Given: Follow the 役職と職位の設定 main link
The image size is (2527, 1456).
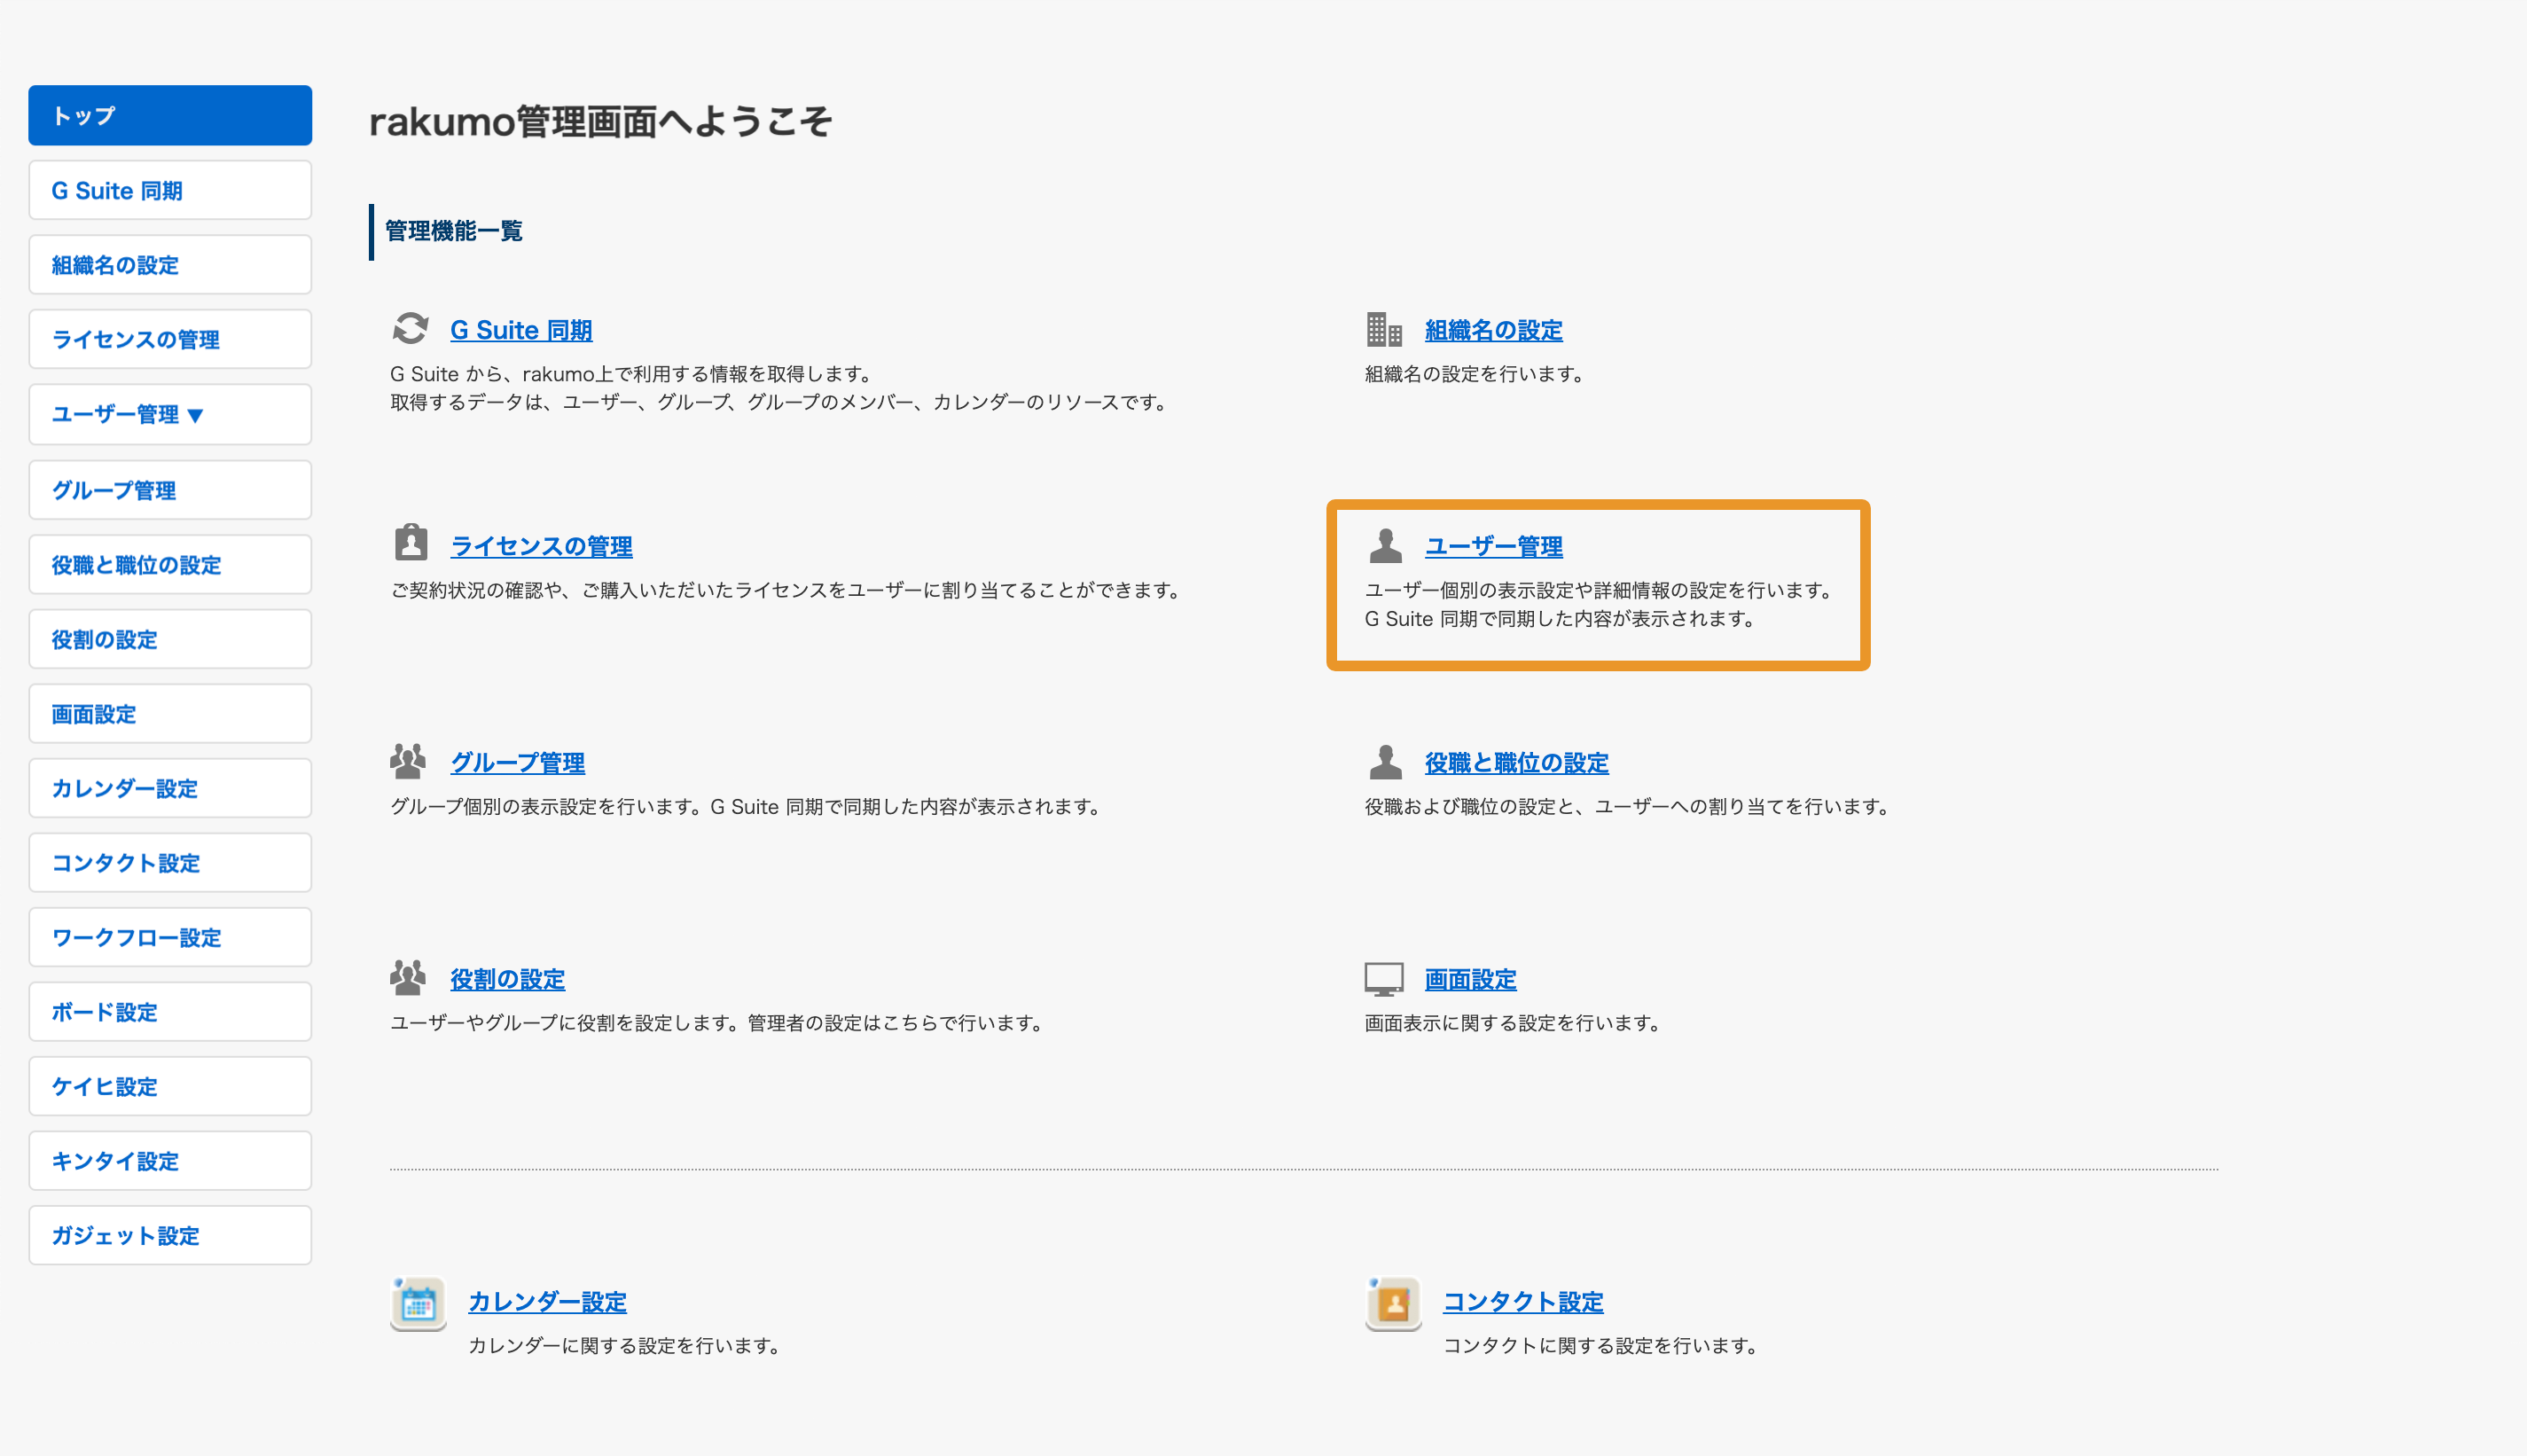Looking at the screenshot, I should tap(1516, 762).
